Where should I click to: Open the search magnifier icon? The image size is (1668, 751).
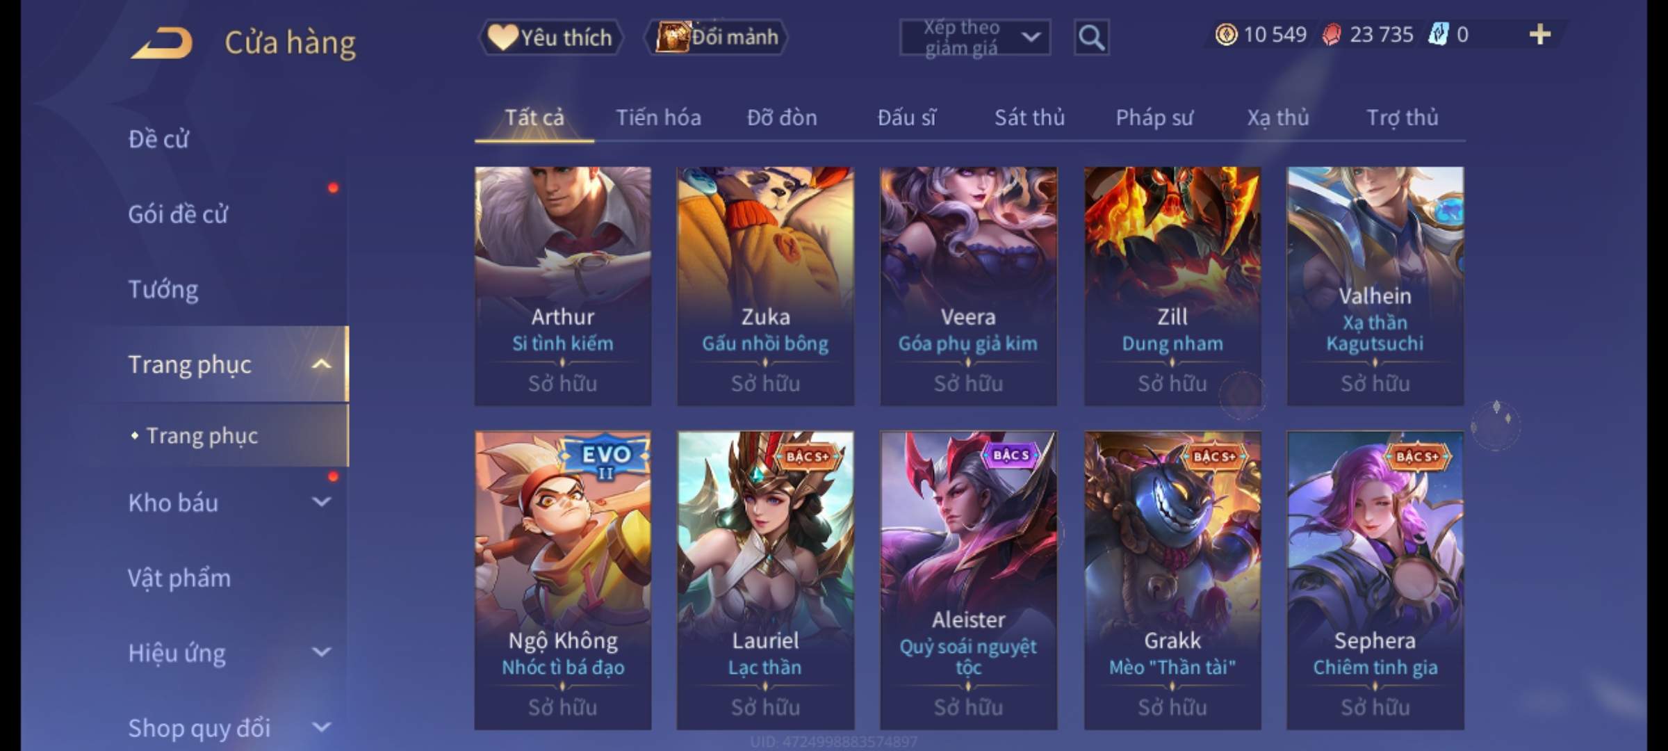[1091, 38]
